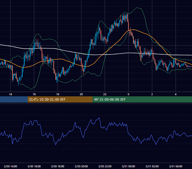
Task: Click the 4 hour label on price chart axis
Action: [176, 94]
